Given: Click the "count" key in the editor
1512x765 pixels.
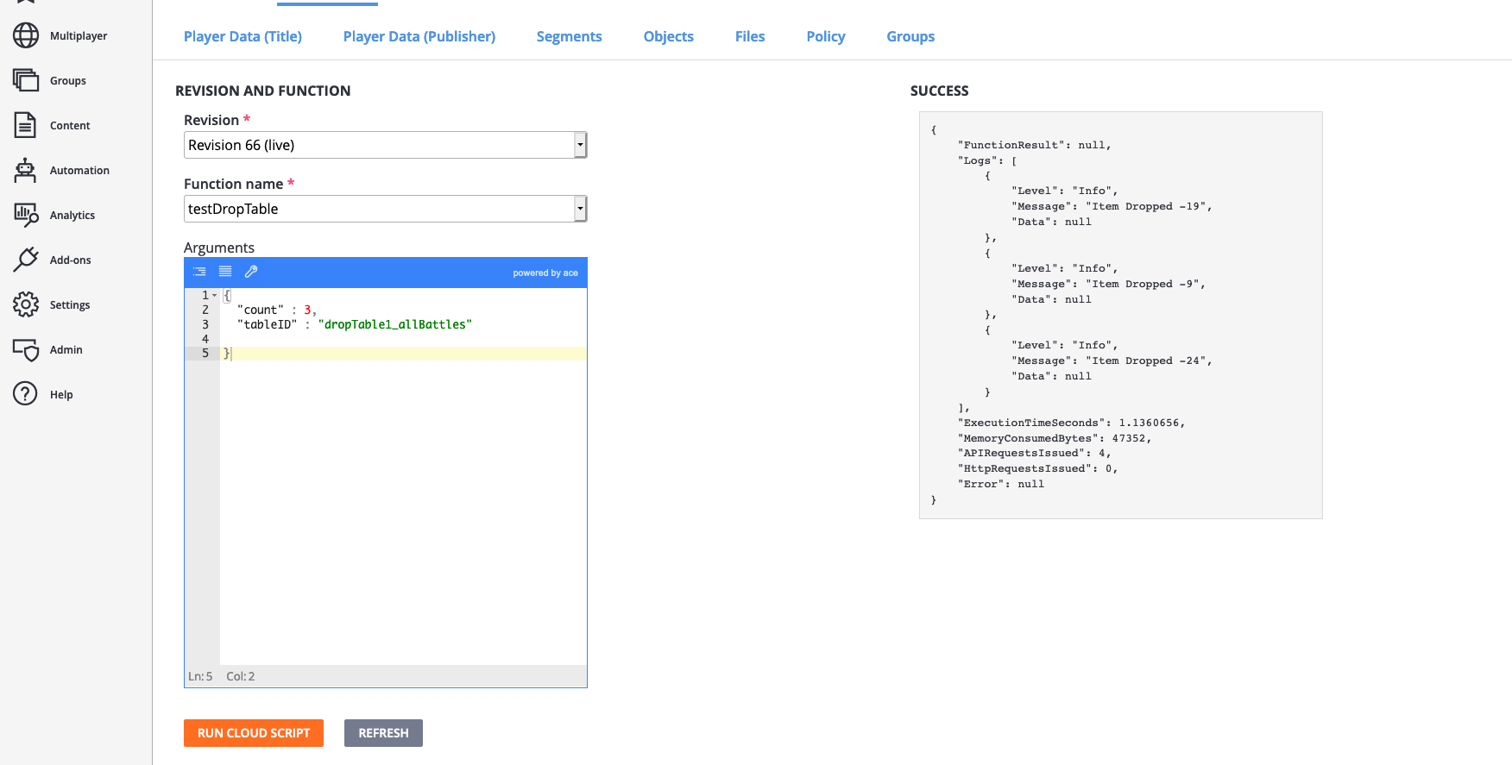Looking at the screenshot, I should click(x=261, y=310).
